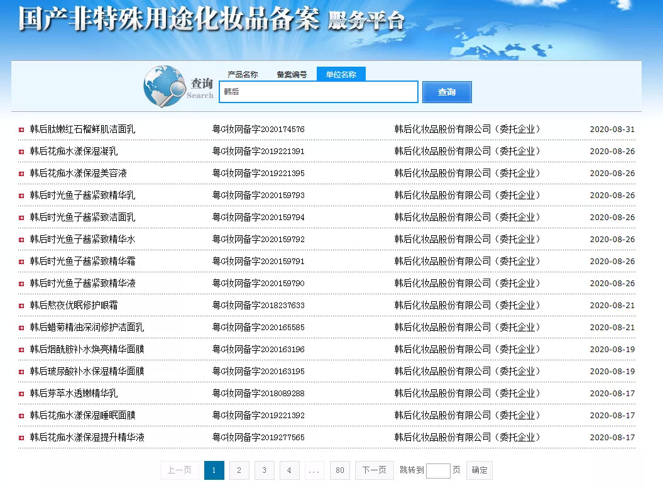Click record number 粤G妆网备字2020163196
663x488 pixels.
[258, 349]
